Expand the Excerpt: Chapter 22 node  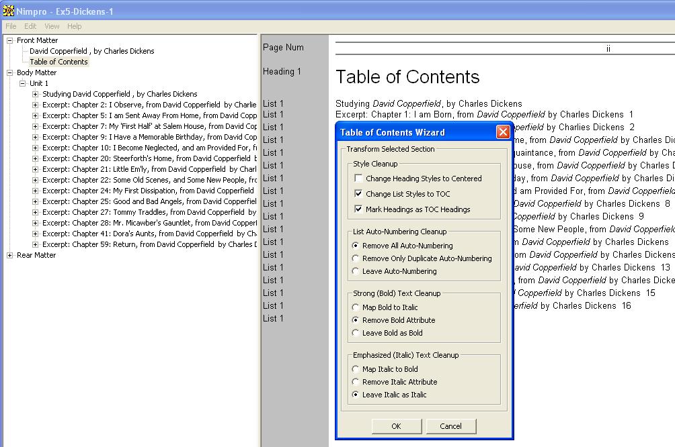tap(36, 180)
